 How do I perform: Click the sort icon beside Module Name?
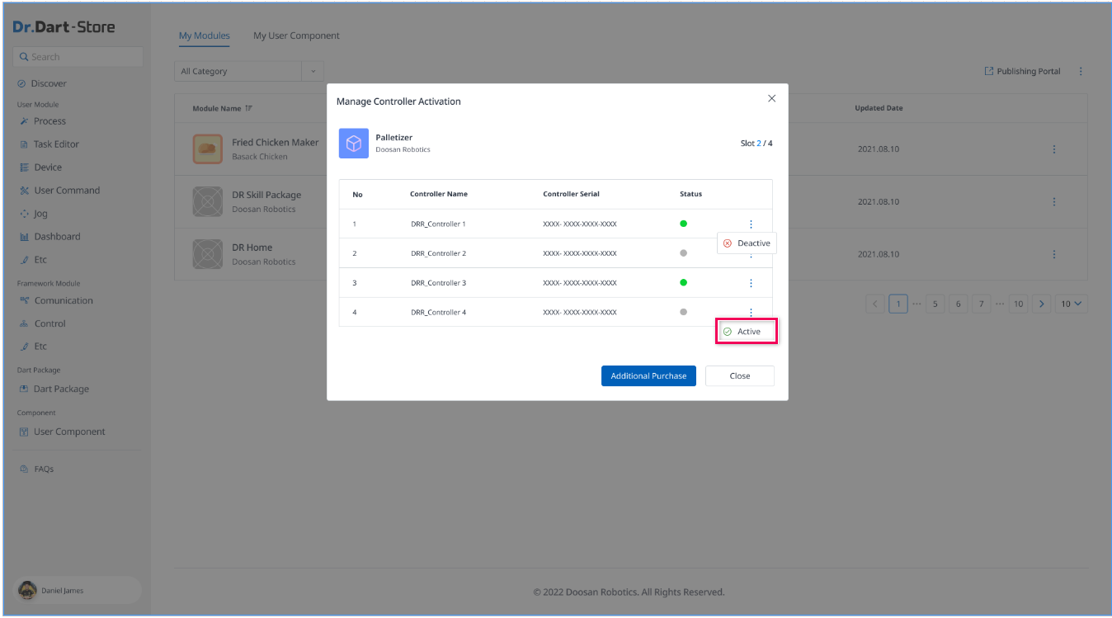249,109
